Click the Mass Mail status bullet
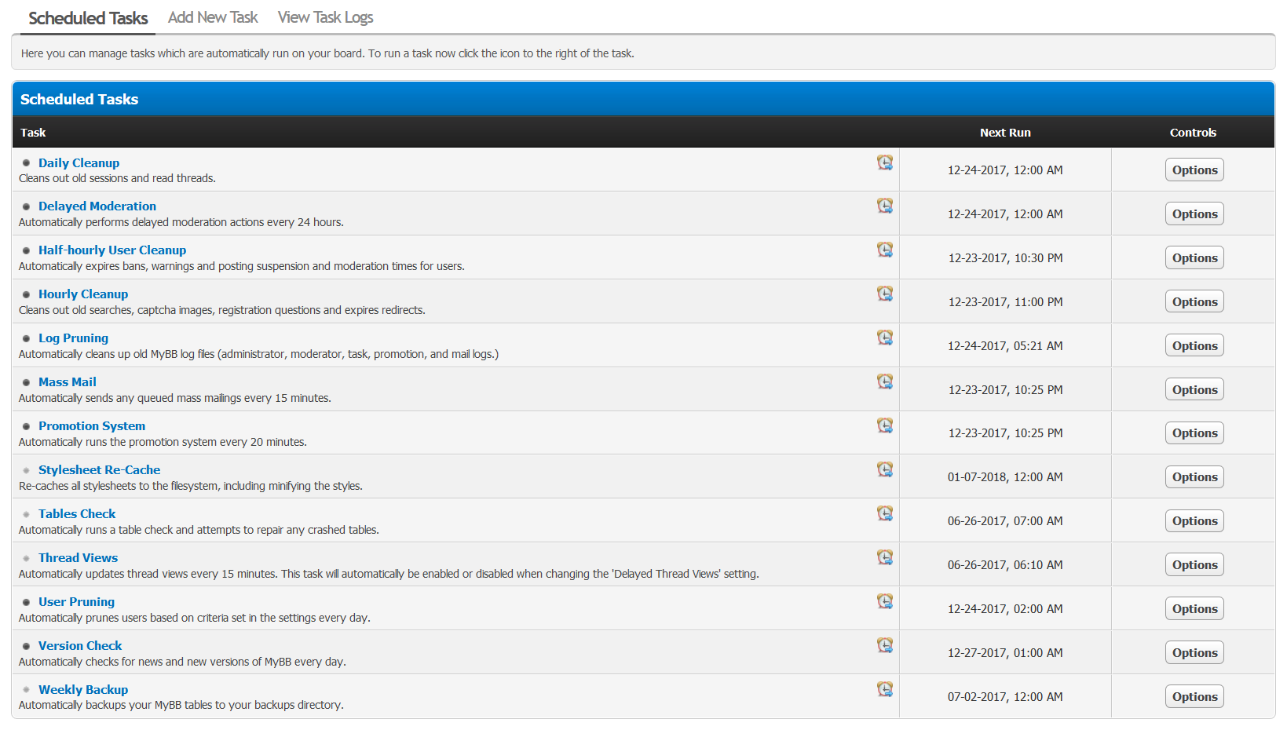The width and height of the screenshot is (1287, 730). 26,382
